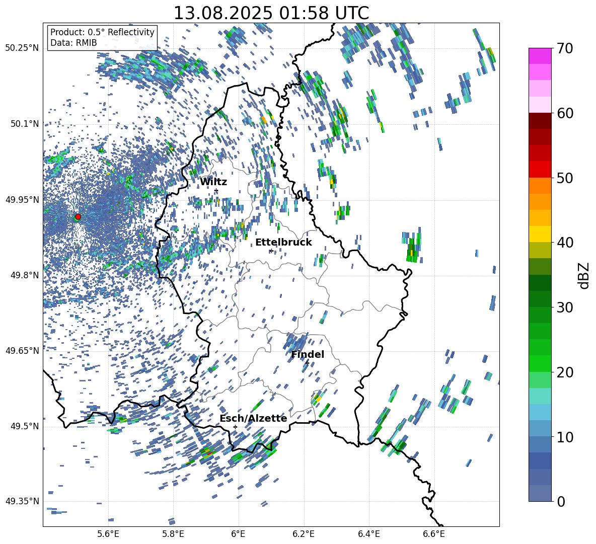Screen dimensions: 596x544
Task: Click the colorbar value 30
Action: pos(565,307)
